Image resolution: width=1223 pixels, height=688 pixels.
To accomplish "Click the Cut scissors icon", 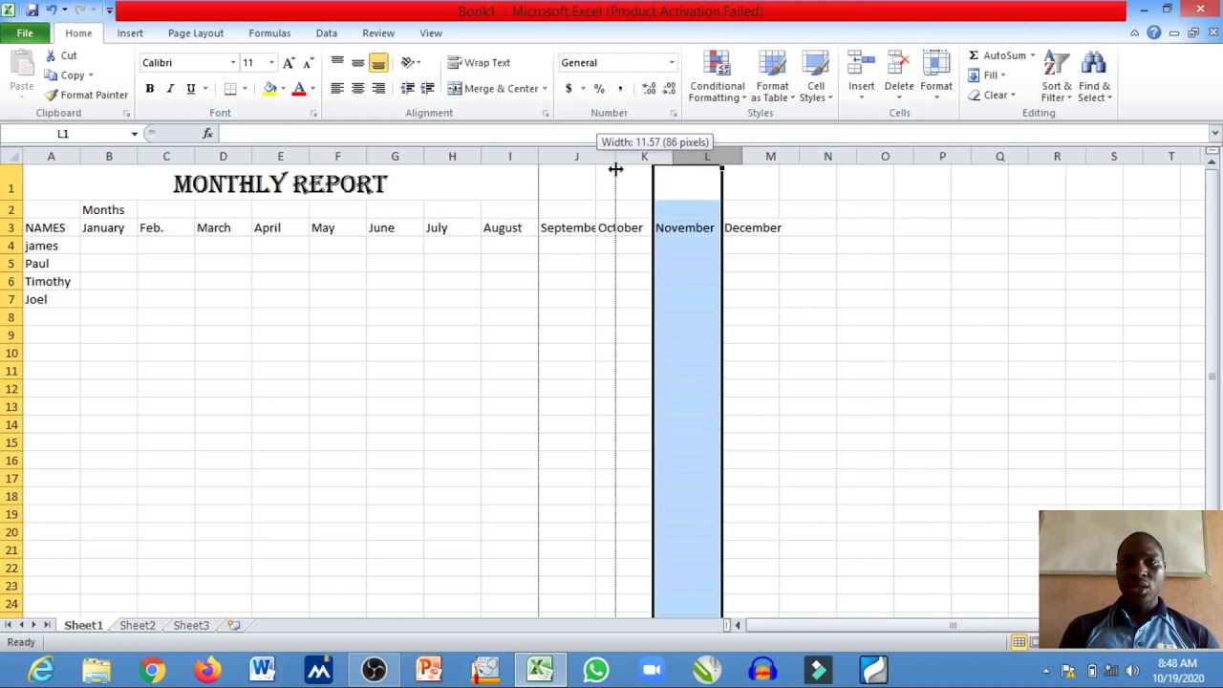I will tap(51, 55).
